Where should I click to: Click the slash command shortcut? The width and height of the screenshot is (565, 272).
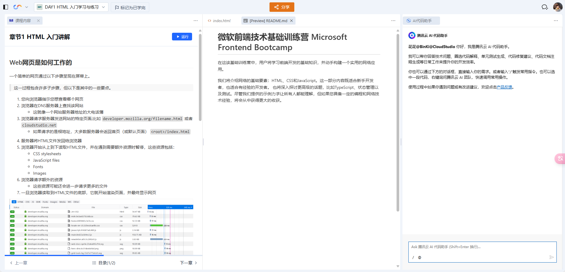coord(413,258)
